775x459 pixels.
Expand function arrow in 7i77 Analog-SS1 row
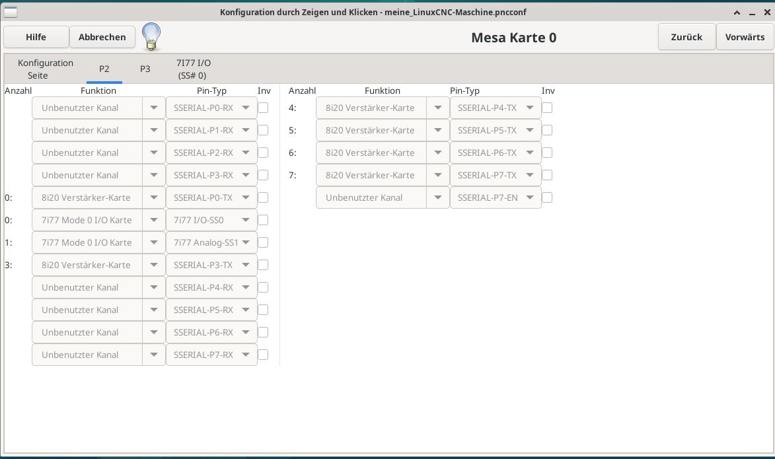pyautogui.click(x=154, y=242)
